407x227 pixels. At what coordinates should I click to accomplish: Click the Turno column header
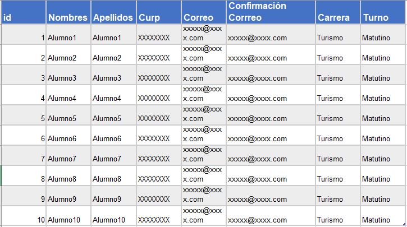coord(383,17)
